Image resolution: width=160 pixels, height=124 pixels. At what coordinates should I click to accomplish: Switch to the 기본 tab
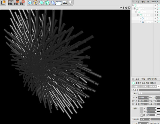[x=136, y=87]
